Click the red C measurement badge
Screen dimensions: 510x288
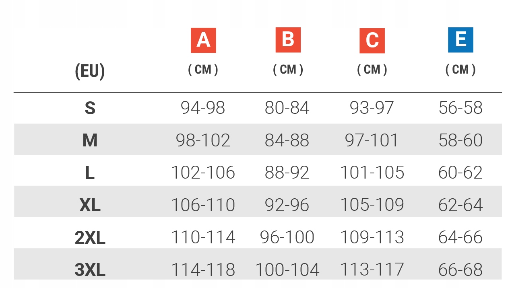372,40
